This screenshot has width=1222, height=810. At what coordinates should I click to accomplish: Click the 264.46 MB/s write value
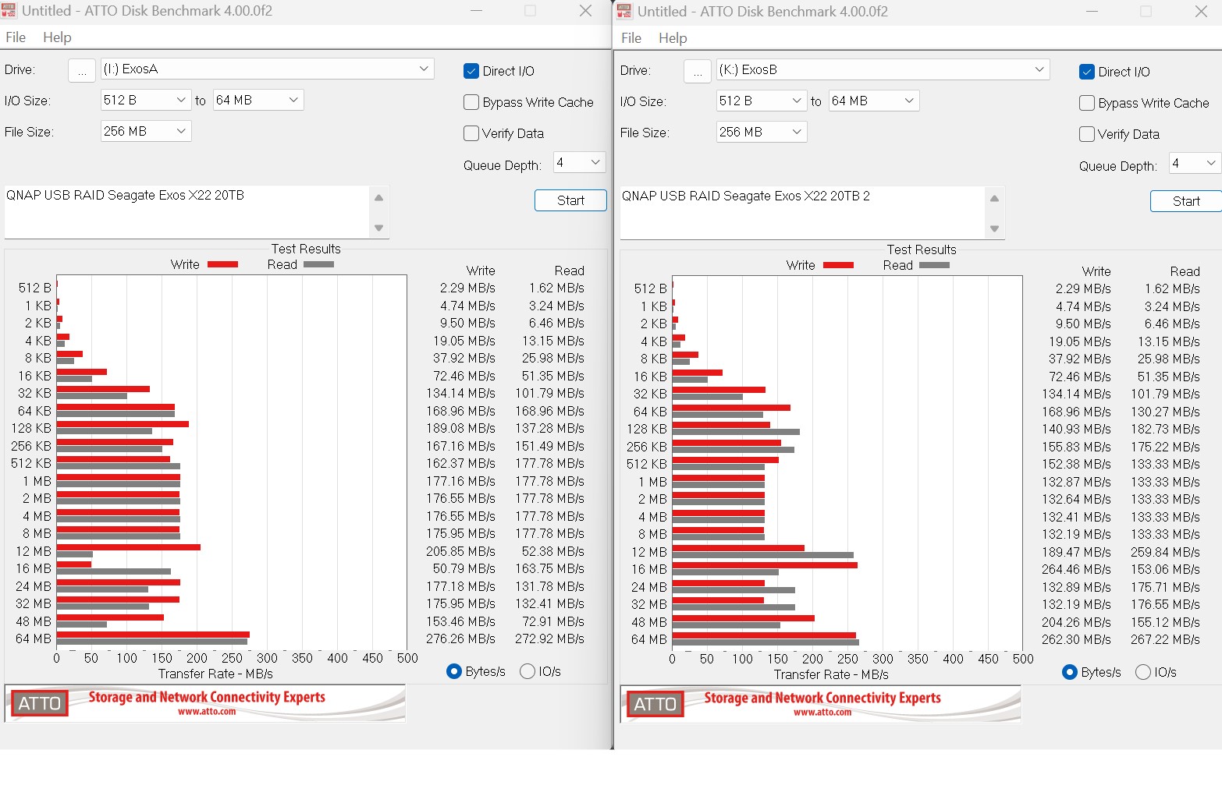tap(1076, 569)
